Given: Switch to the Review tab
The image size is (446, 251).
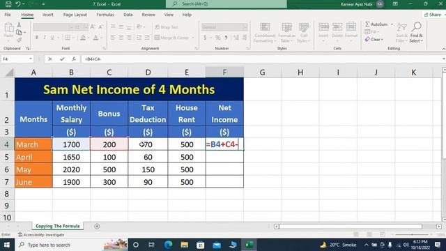Looking at the screenshot, I should (148, 15).
